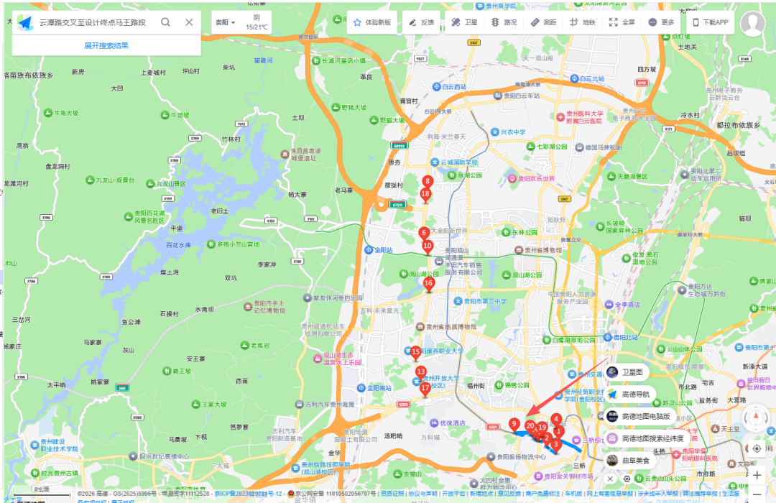The width and height of the screenshot is (776, 503).
Task: Click the search magnifier icon
Action: click(165, 22)
